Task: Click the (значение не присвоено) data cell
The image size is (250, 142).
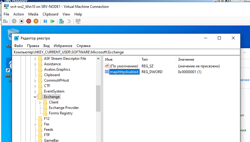Action: click(199, 66)
